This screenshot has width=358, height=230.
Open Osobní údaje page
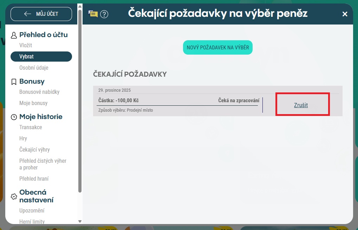click(x=34, y=68)
